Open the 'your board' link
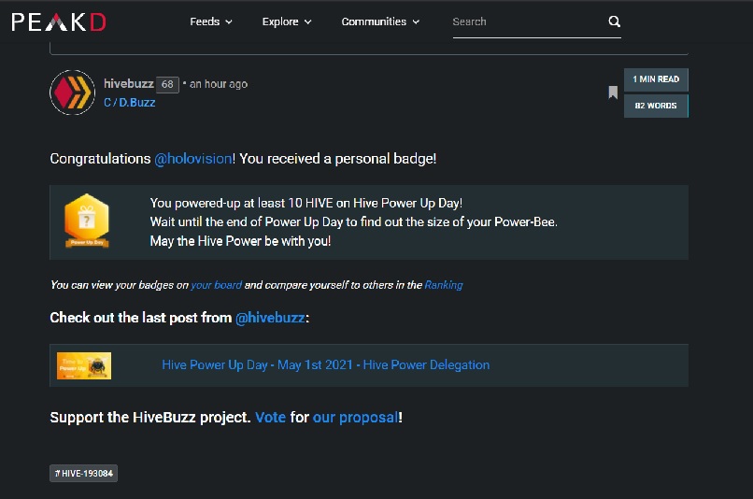The height and width of the screenshot is (499, 753). coord(216,285)
